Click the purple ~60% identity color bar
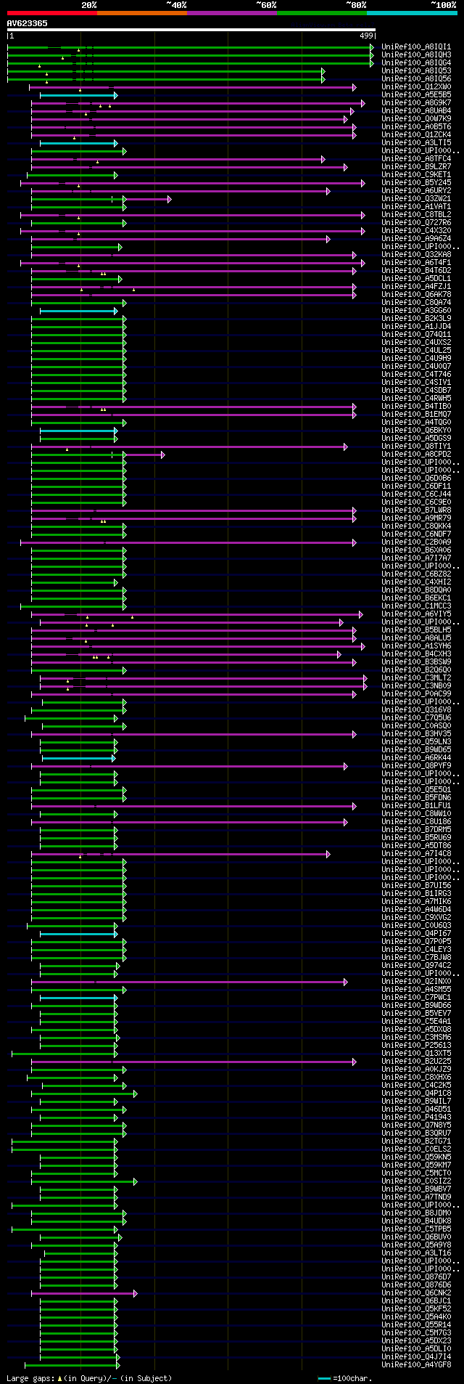The height and width of the screenshot is (1384, 464). pos(231,13)
